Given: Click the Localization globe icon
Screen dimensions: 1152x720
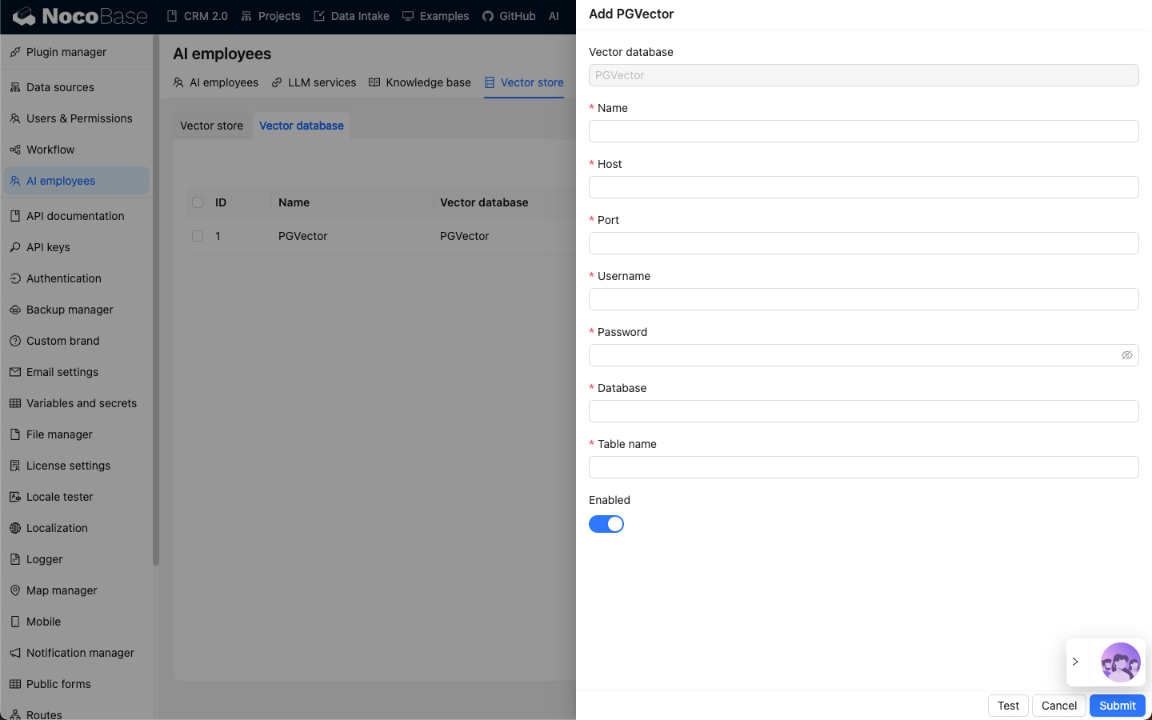Looking at the screenshot, I should pyautogui.click(x=15, y=528).
